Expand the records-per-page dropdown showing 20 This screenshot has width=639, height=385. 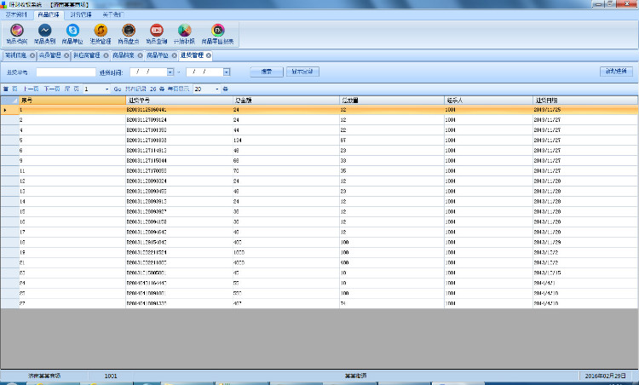(216, 89)
